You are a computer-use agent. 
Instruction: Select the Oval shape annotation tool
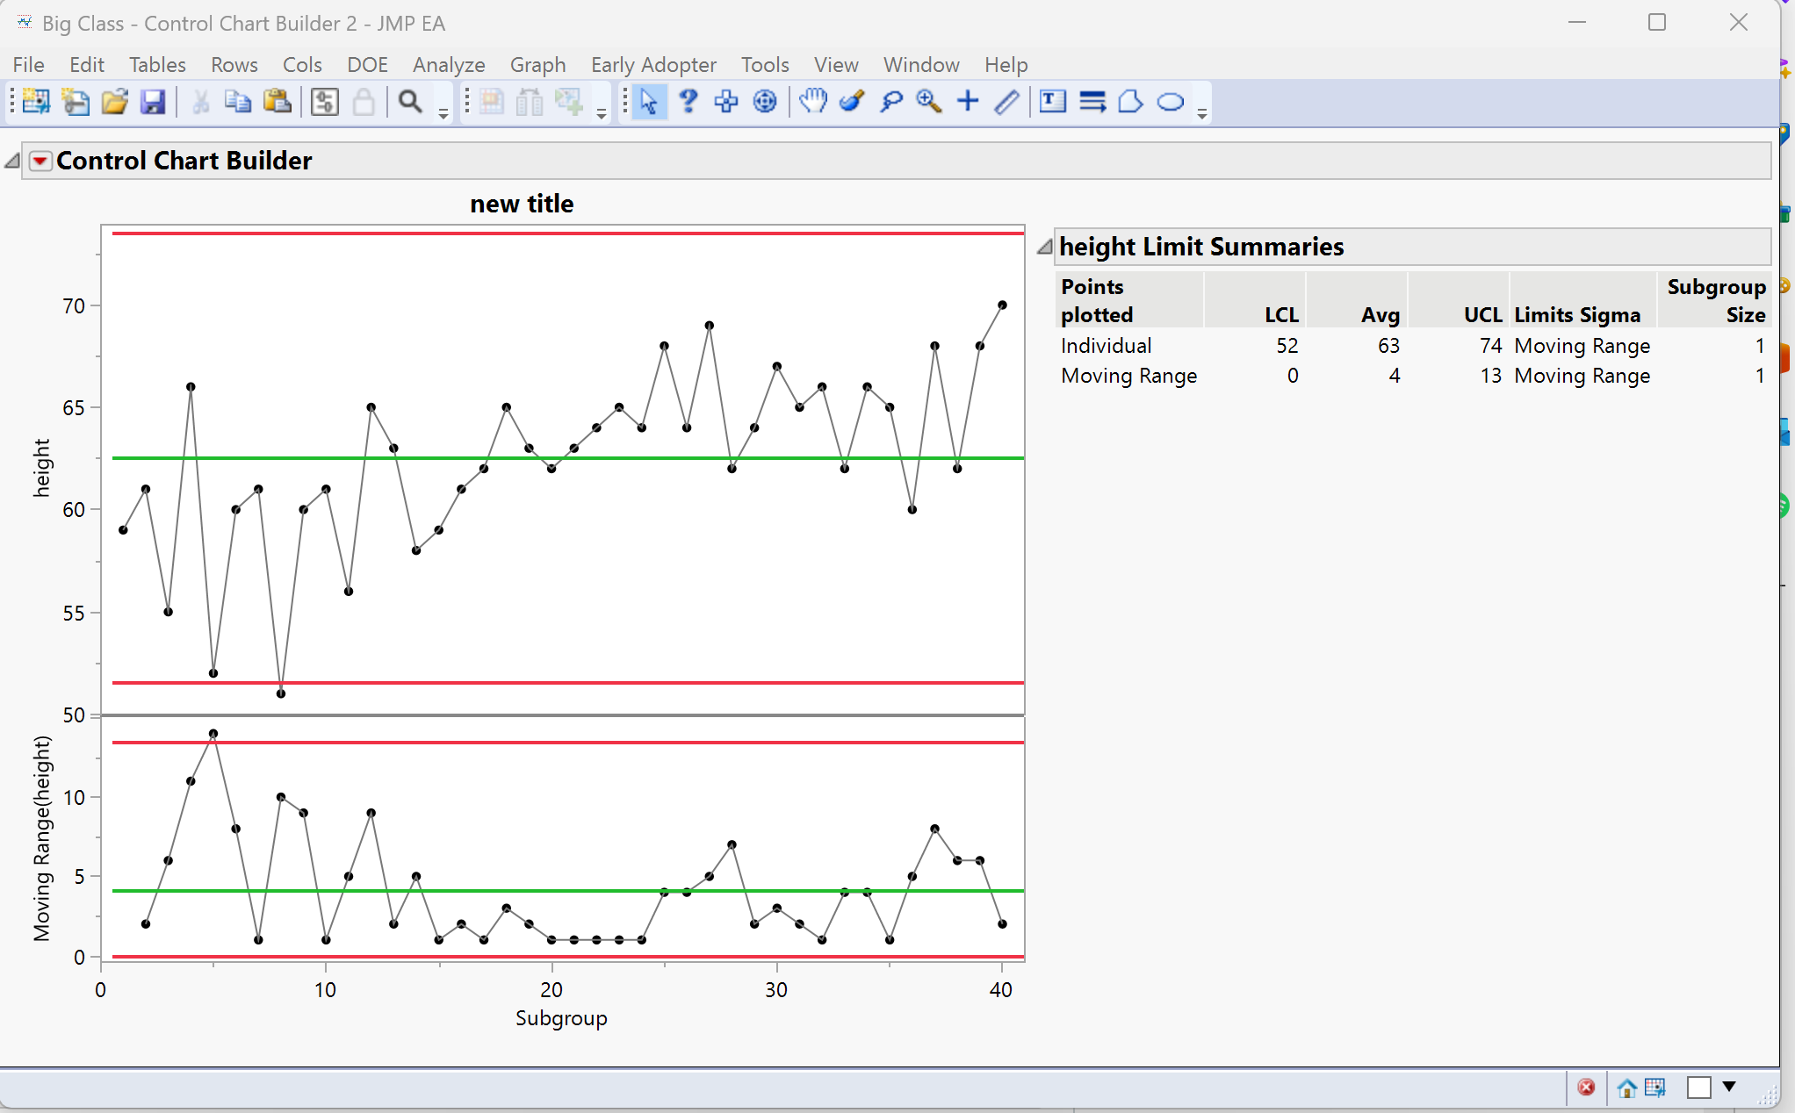[1170, 102]
